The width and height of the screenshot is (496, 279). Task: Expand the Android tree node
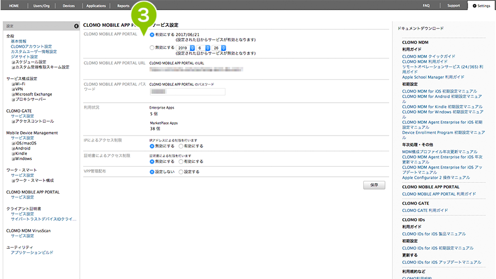point(13,148)
